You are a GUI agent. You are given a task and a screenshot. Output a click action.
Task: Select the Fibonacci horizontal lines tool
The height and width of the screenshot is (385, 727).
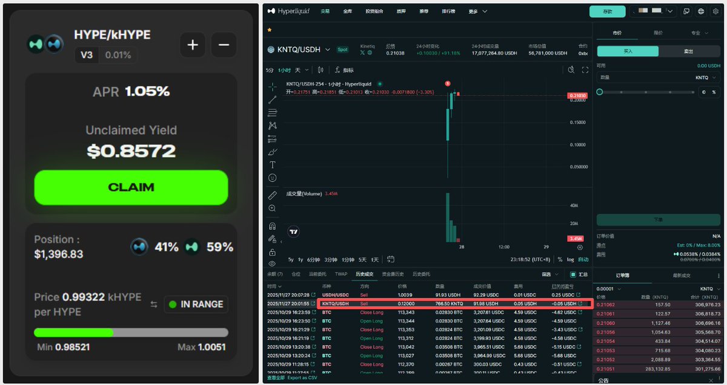coord(273,112)
